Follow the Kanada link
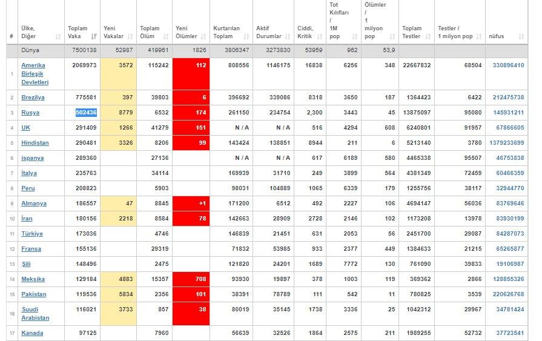The image size is (542, 341). (32, 333)
